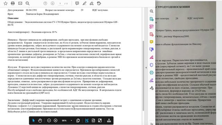The height and width of the screenshot is (125, 222).
Task: Click the text "ИДС получено." in PDF
Action: [100, 10]
